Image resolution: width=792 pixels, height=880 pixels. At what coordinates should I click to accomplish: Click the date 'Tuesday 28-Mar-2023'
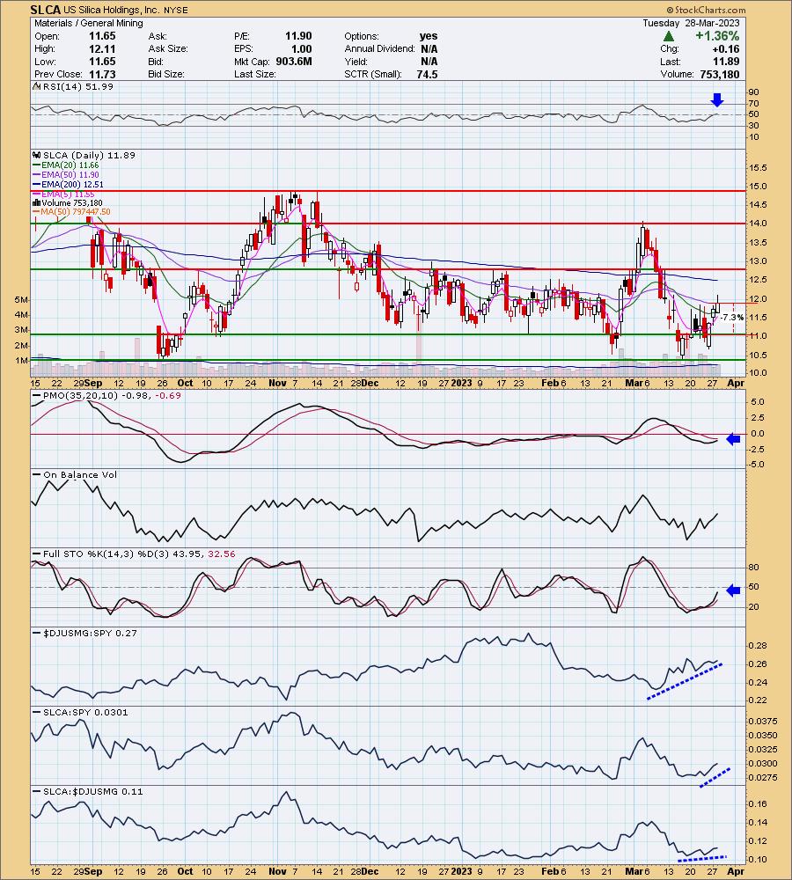(x=691, y=23)
